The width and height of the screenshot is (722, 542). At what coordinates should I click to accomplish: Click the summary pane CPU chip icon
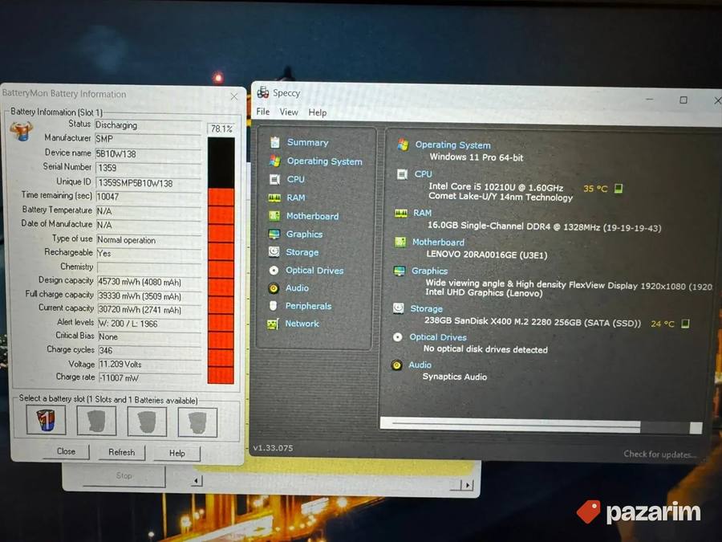(x=402, y=174)
